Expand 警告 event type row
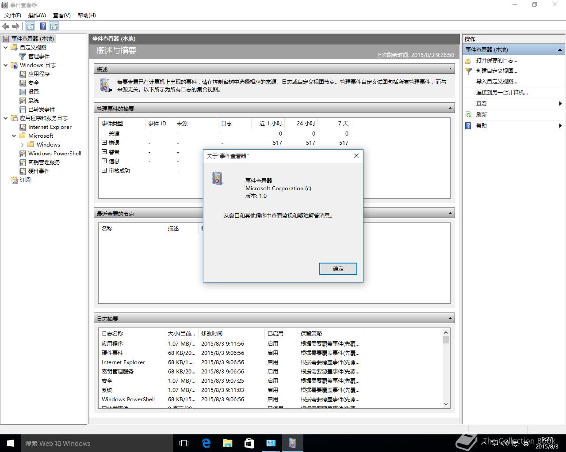Viewport: 566px width, 452px height. [x=104, y=151]
